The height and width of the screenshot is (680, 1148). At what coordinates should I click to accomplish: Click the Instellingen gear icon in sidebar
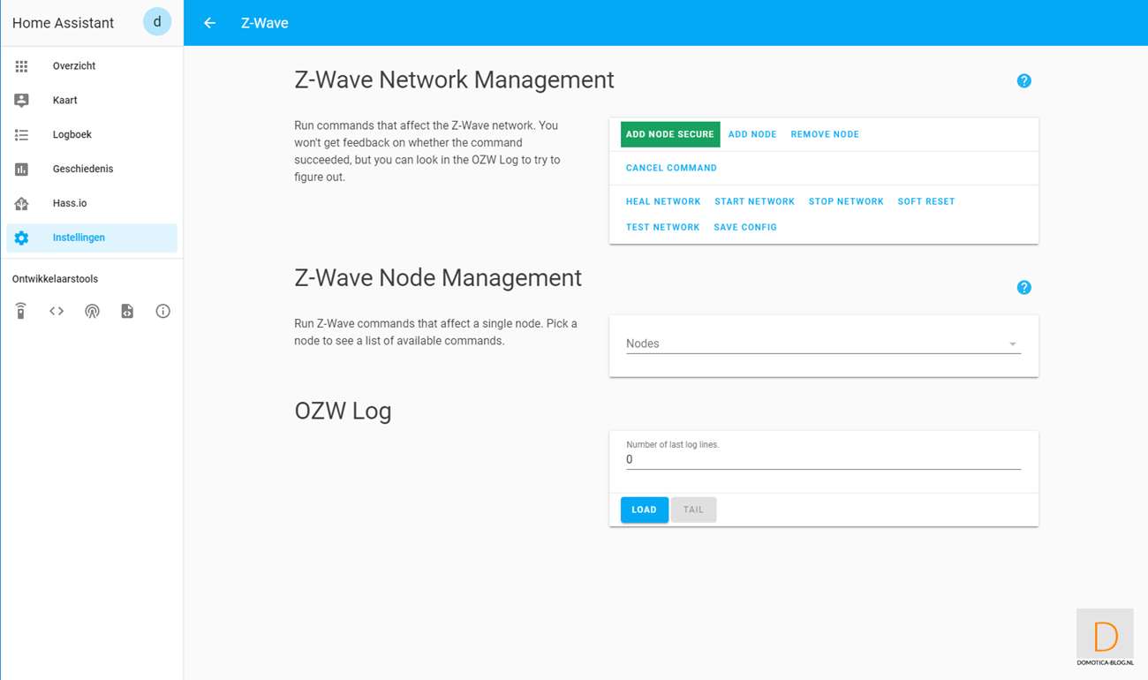(x=22, y=238)
